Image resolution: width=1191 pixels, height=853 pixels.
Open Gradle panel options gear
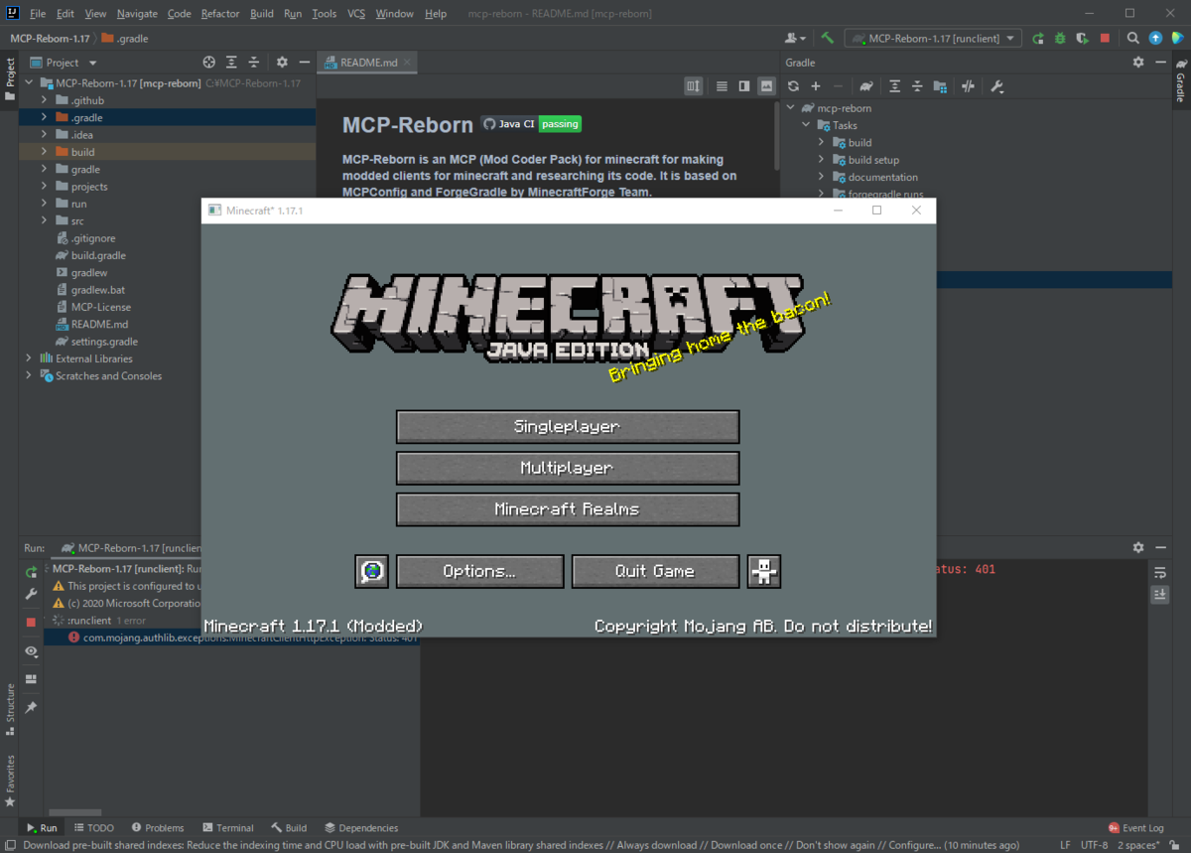1138,62
